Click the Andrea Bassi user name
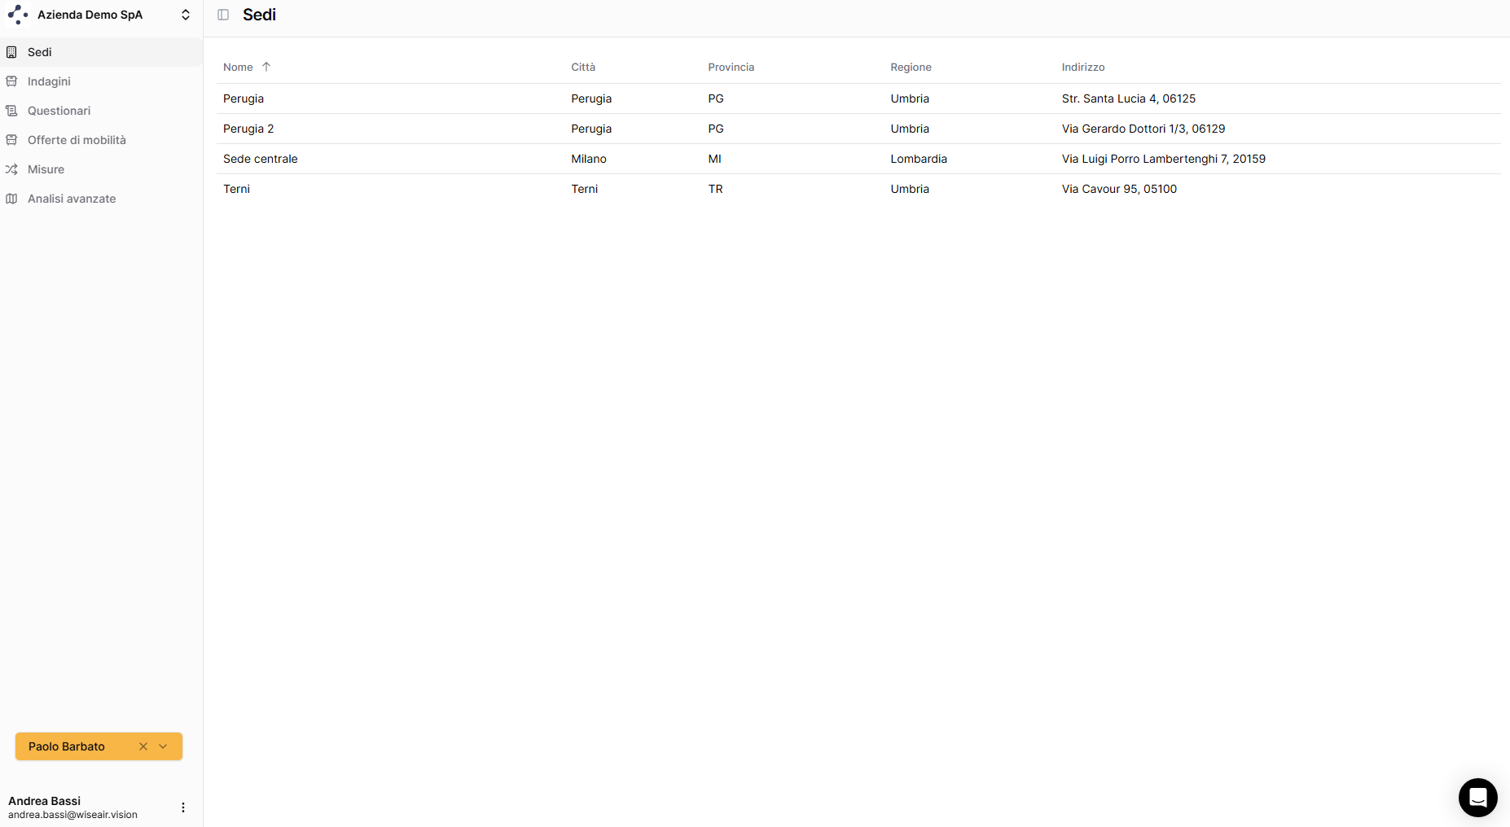This screenshot has width=1510, height=827. [x=44, y=801]
